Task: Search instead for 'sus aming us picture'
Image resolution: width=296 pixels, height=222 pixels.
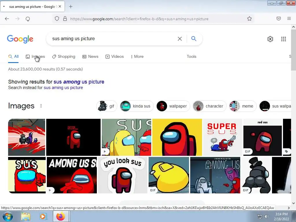Action: click(x=63, y=88)
